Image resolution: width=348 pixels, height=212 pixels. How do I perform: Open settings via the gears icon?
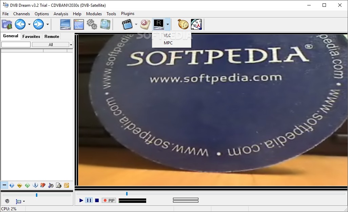[x=92, y=24]
